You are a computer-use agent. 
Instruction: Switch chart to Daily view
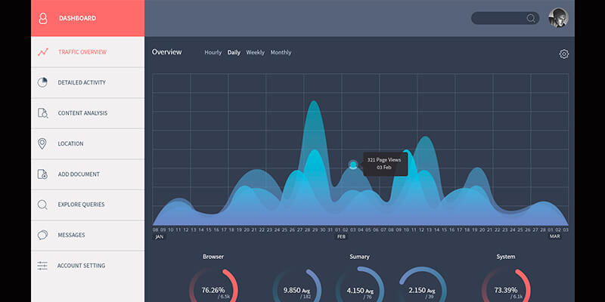(234, 52)
